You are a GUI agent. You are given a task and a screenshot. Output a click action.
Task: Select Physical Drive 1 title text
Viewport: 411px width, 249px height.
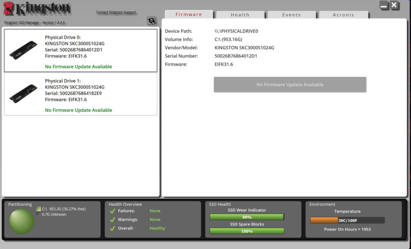click(63, 81)
